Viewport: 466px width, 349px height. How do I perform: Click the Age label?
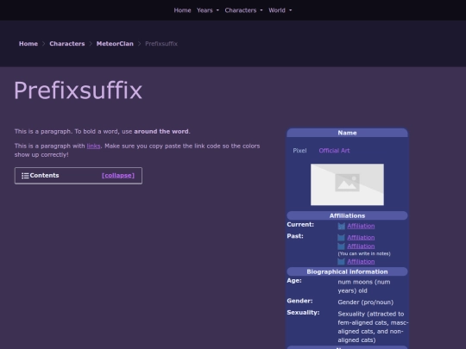pyautogui.click(x=294, y=280)
